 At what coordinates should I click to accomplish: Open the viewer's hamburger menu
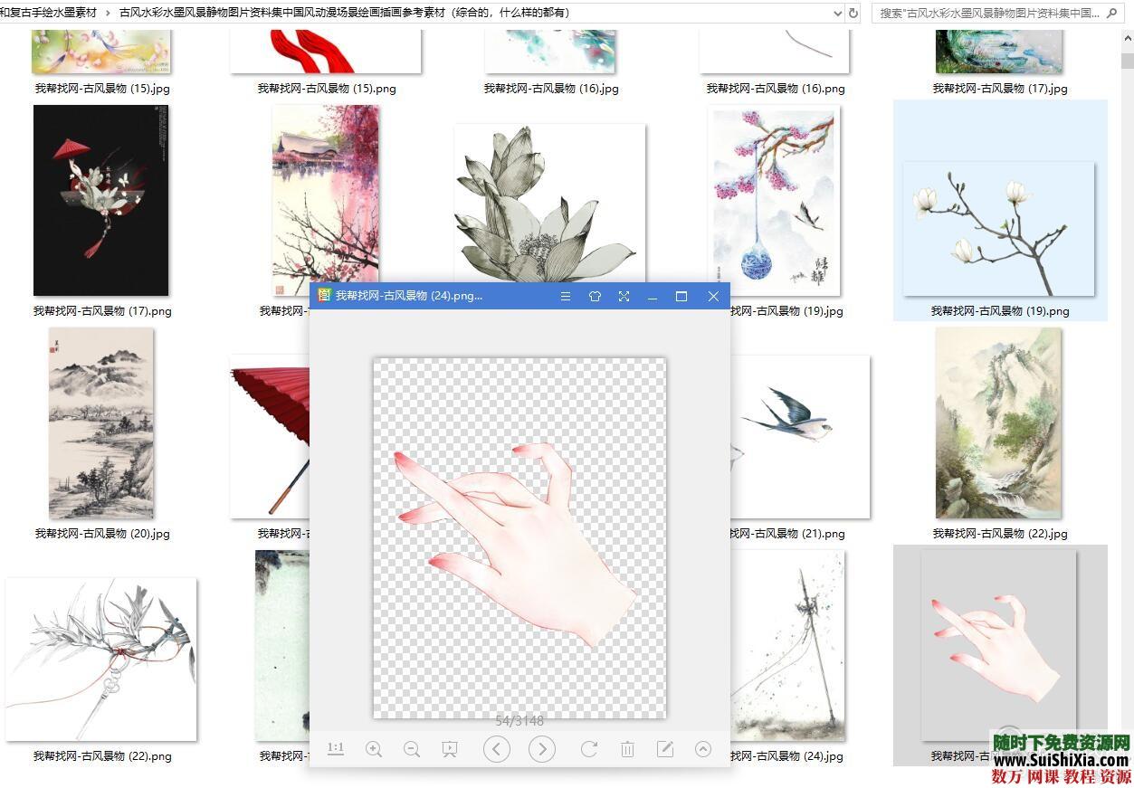coord(566,296)
